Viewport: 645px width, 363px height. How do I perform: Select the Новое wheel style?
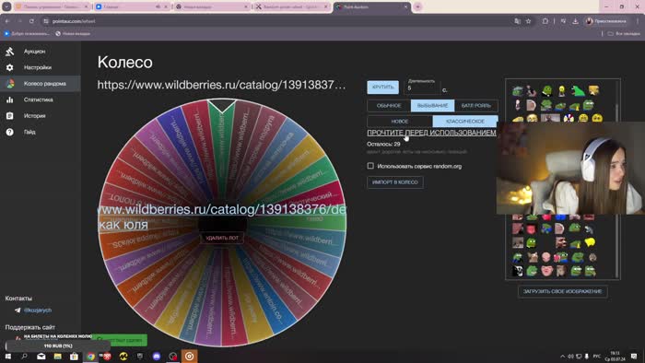pyautogui.click(x=400, y=122)
